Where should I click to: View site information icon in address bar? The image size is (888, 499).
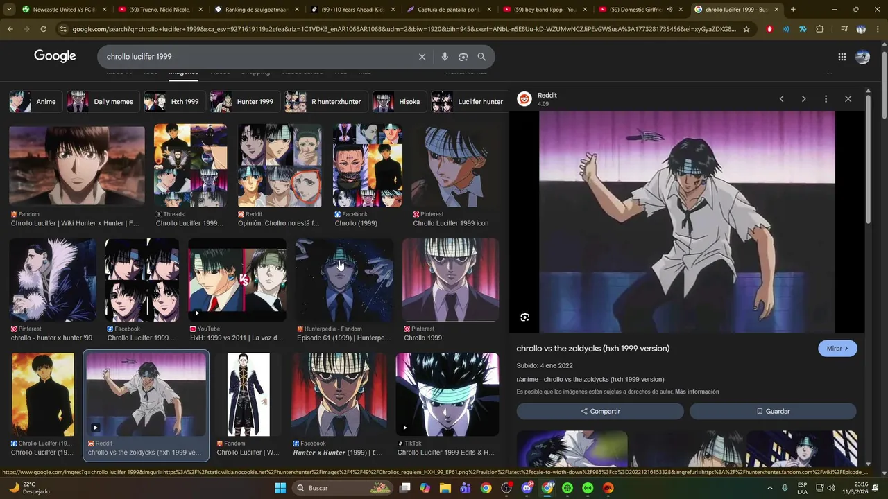[x=63, y=29]
